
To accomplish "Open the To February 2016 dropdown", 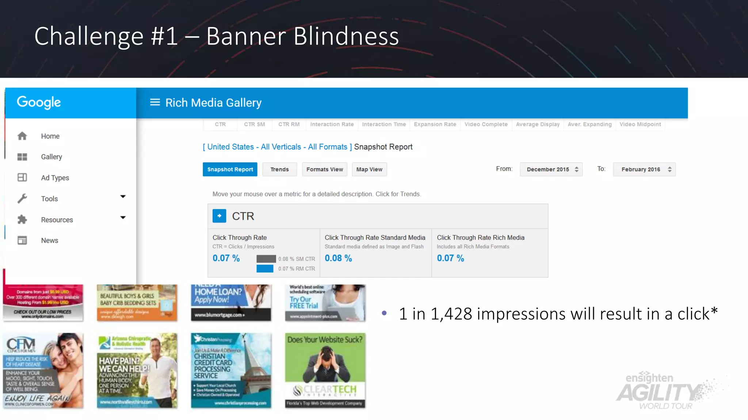I will [644, 169].
